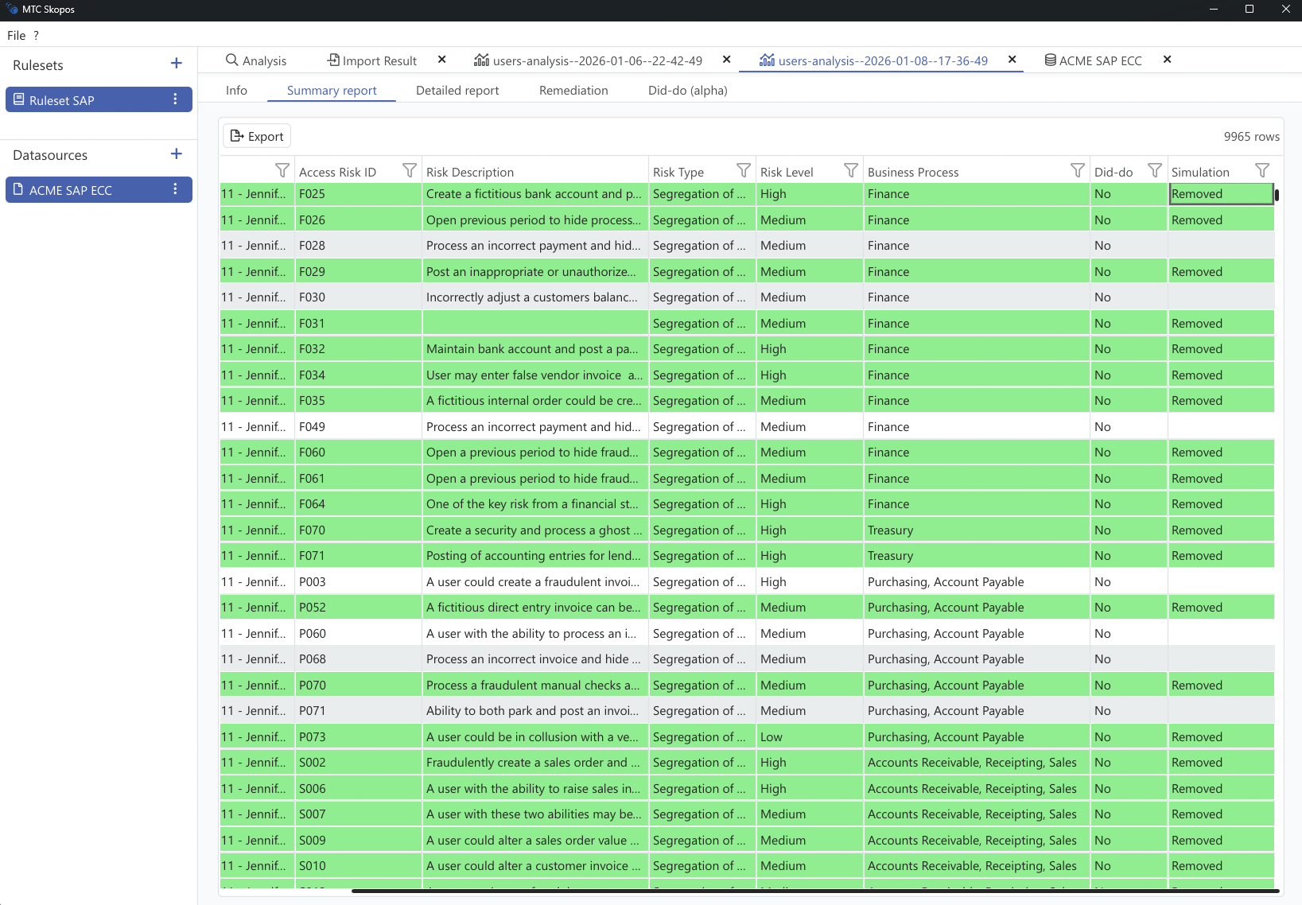Filter the Risk Level column
This screenshot has height=905, width=1302.
click(x=850, y=171)
